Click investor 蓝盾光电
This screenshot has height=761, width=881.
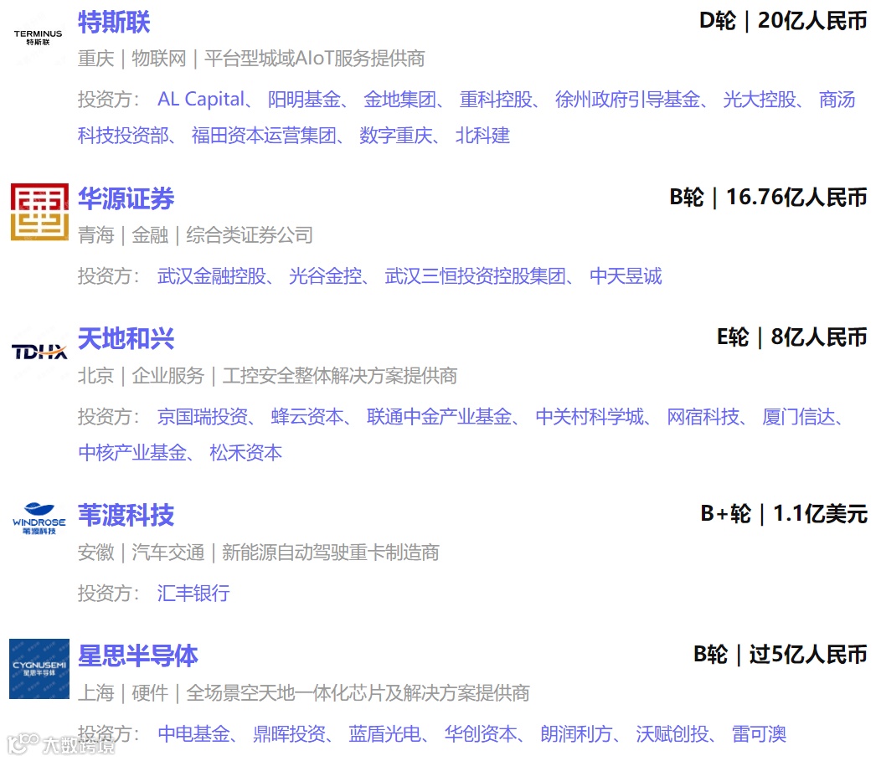coord(385,734)
